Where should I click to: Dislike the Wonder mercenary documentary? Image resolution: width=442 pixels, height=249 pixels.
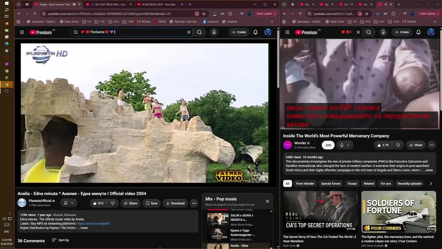(x=398, y=145)
